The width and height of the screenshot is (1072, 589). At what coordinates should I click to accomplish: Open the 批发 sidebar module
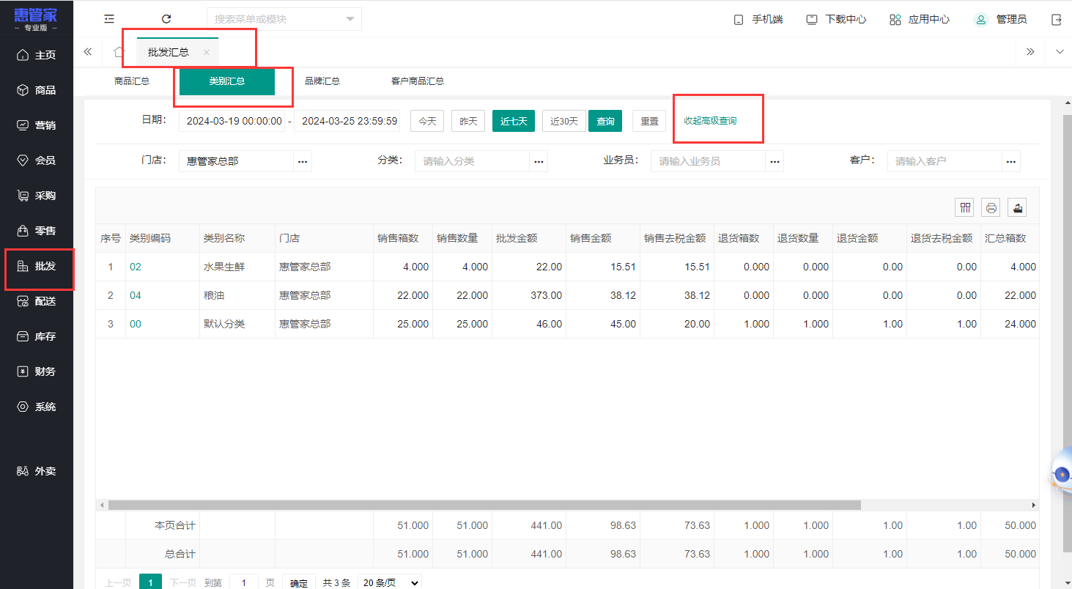point(37,266)
